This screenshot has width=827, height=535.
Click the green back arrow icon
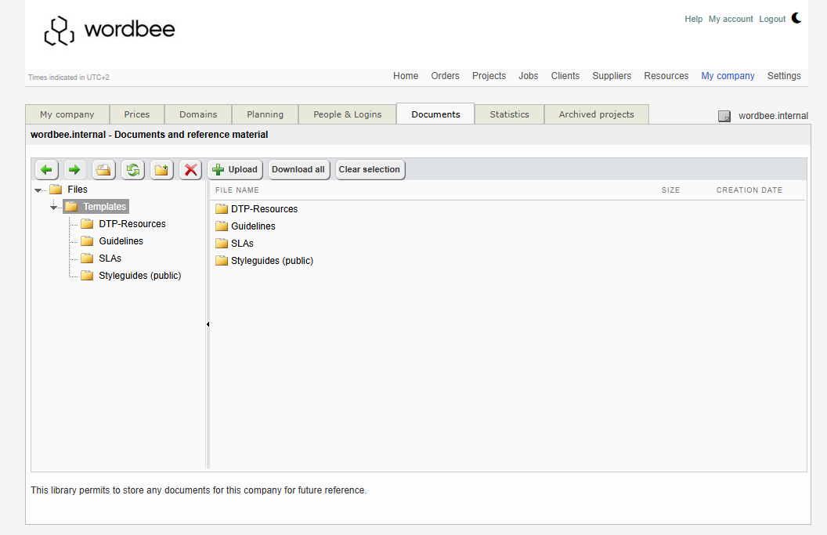47,170
